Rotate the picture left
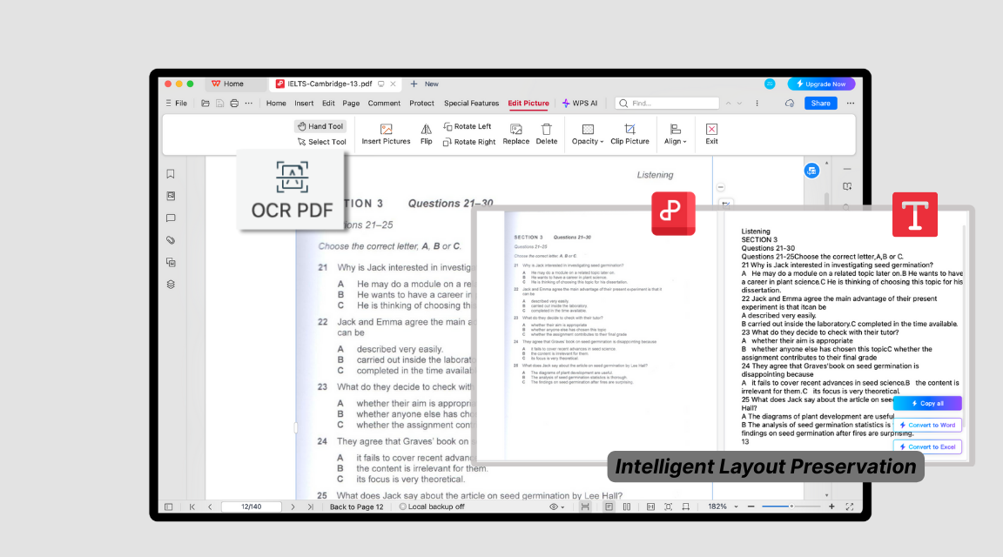 467,126
